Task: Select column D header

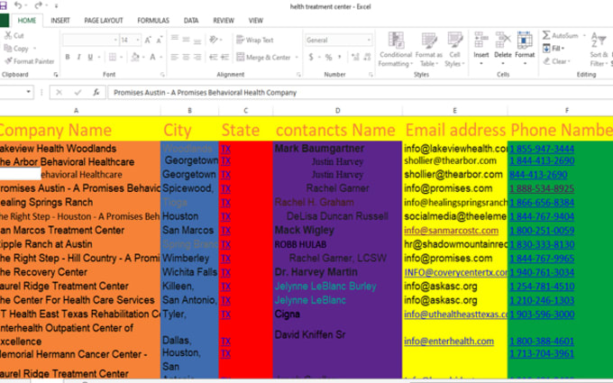Action: coord(337,111)
